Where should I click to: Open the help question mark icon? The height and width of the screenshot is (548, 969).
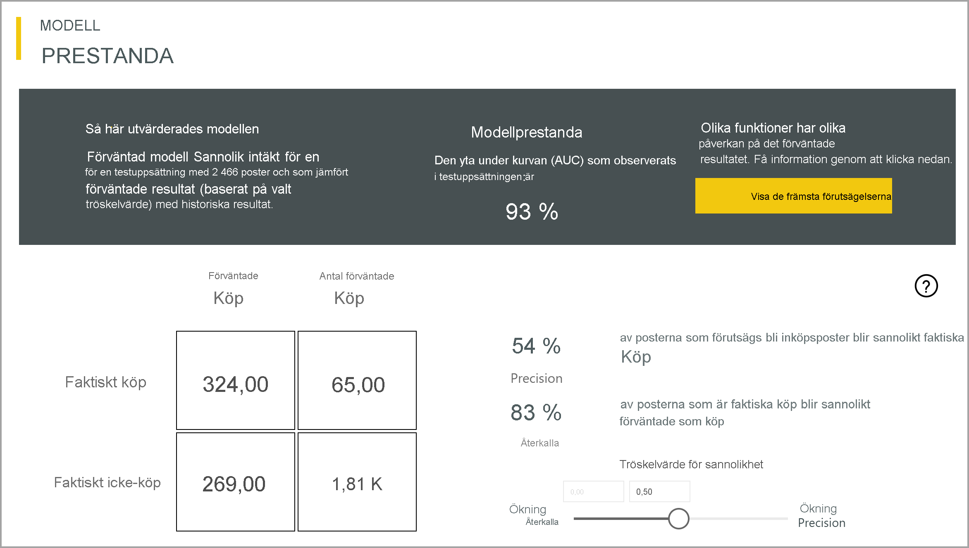coord(926,286)
